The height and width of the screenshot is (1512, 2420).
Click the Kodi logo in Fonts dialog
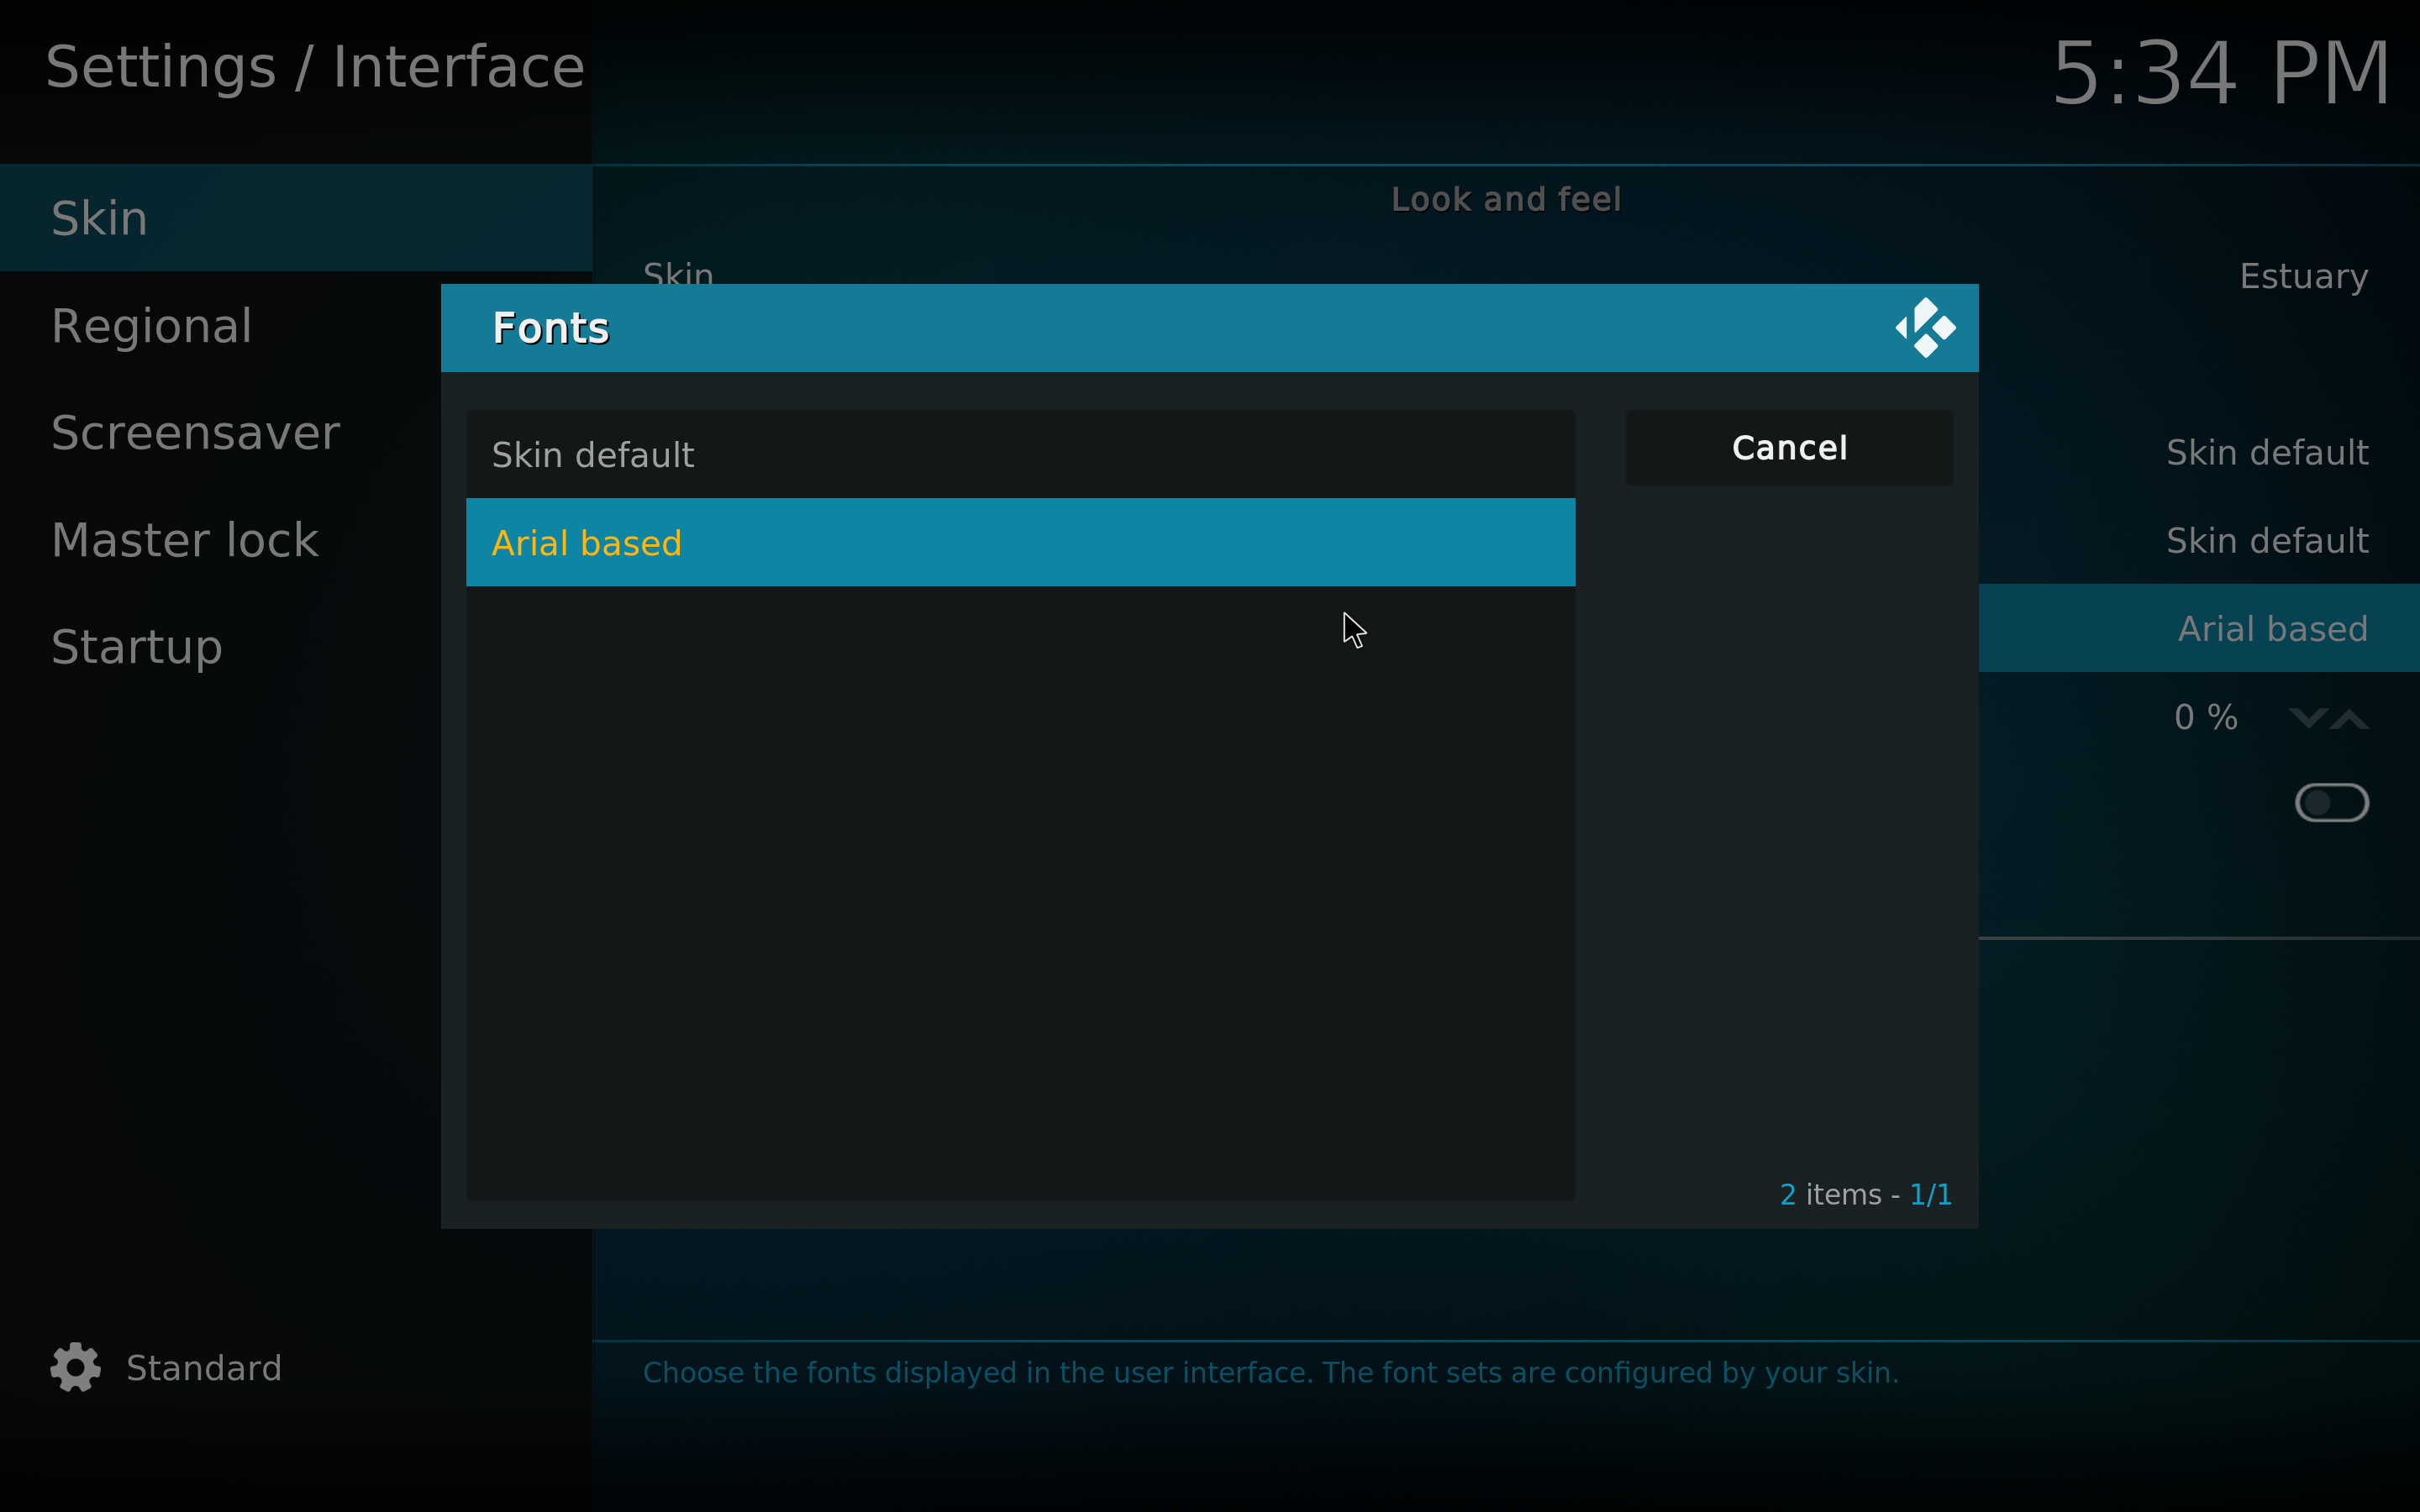pos(1925,328)
